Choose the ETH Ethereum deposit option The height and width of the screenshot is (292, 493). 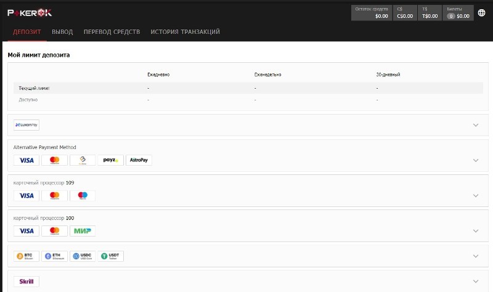(x=54, y=256)
